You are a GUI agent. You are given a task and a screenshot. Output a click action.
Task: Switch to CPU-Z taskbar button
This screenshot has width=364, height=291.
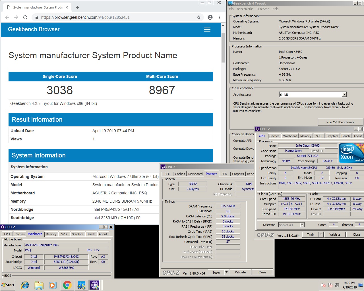point(95,285)
